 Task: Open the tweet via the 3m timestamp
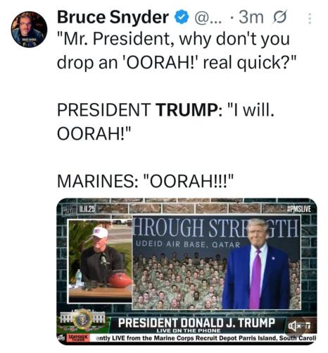click(251, 17)
